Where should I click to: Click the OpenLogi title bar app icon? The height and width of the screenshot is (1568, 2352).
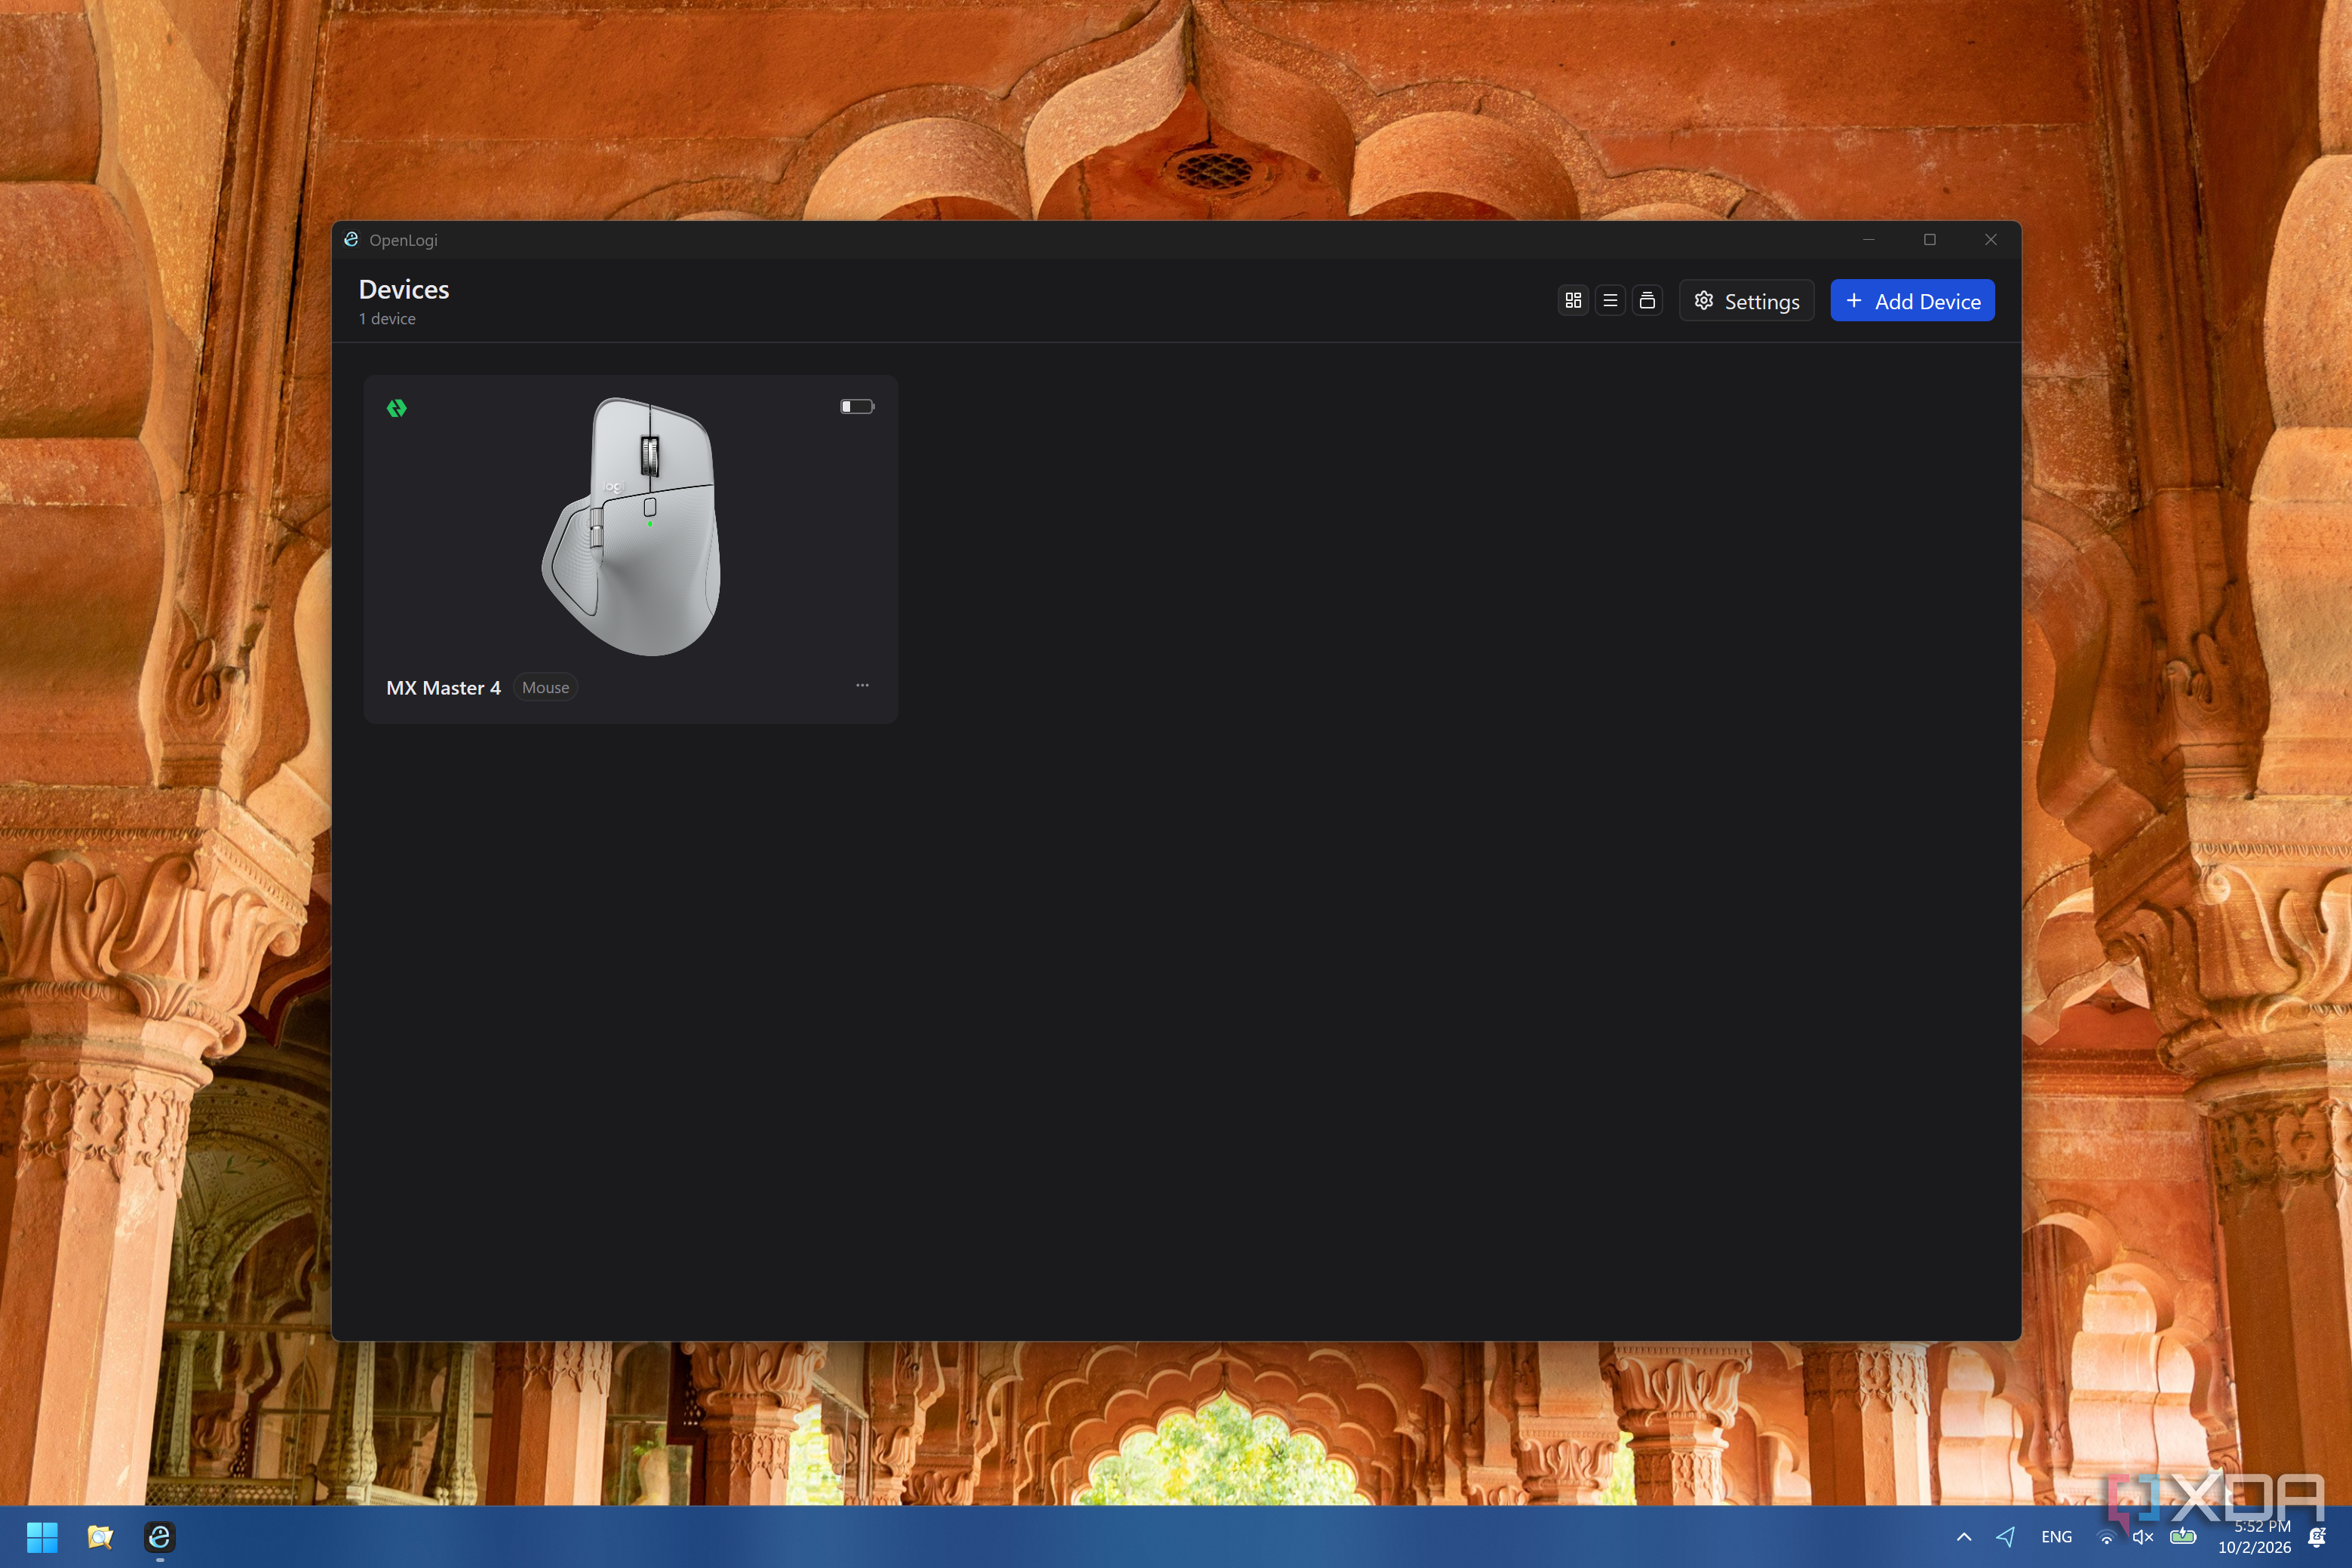[x=351, y=239]
